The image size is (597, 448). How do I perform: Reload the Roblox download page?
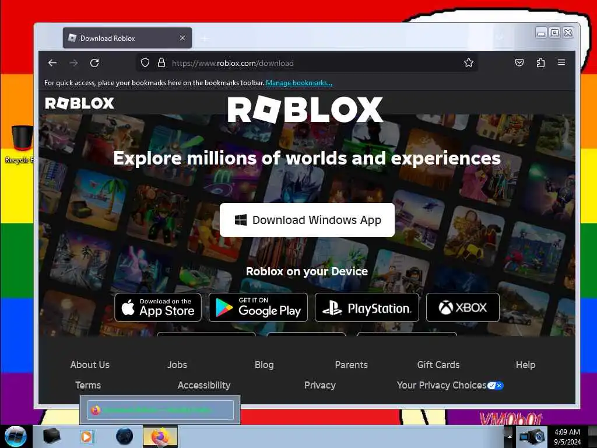click(x=95, y=63)
